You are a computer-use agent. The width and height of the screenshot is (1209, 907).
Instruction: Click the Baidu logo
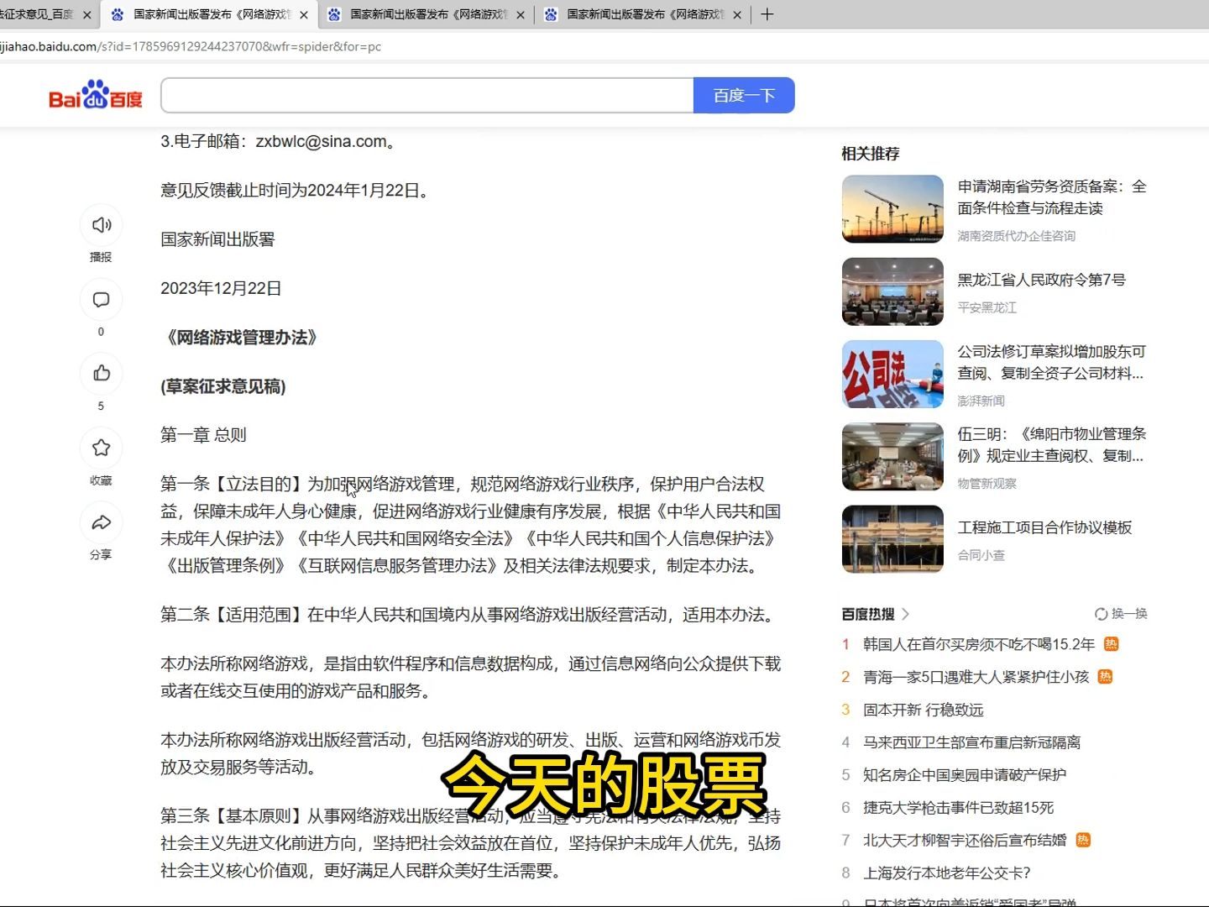pos(96,95)
